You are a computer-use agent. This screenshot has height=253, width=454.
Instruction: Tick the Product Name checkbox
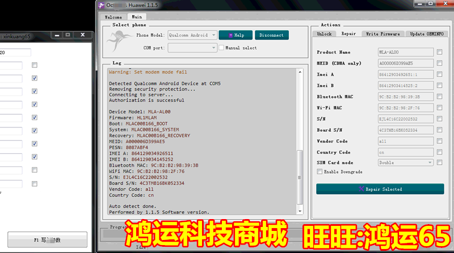pos(439,52)
